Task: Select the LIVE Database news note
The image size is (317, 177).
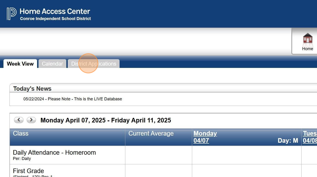Action: click(x=73, y=99)
